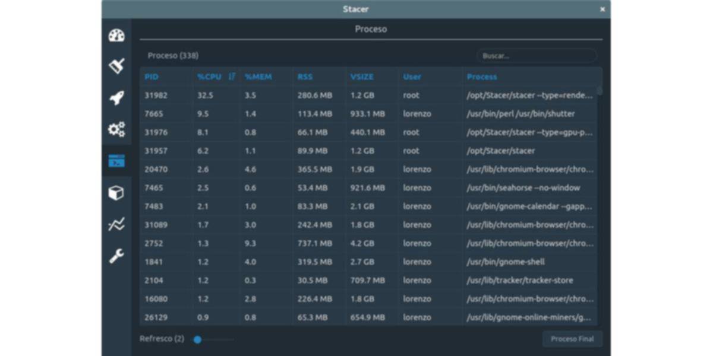713x356 pixels.
Task: Sort by the User column header
Action: click(x=412, y=77)
